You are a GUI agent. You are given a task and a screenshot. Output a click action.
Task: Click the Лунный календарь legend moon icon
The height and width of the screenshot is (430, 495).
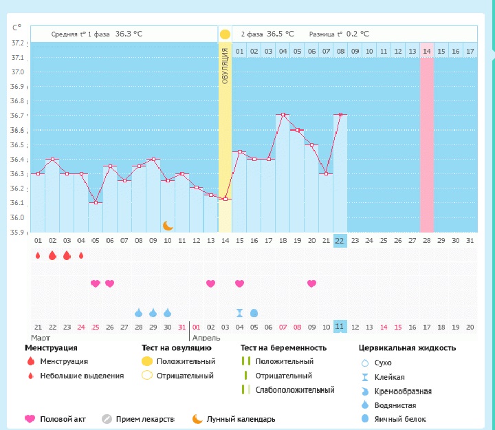tap(197, 419)
